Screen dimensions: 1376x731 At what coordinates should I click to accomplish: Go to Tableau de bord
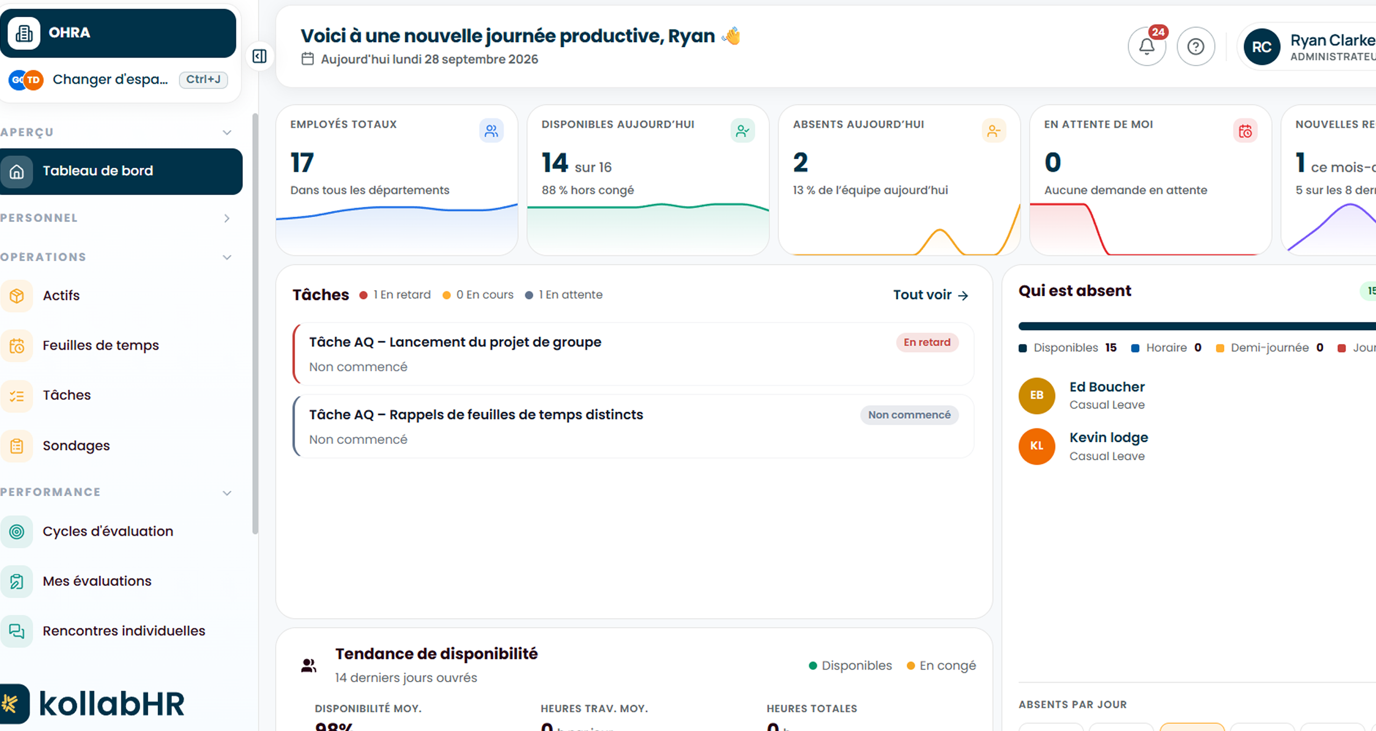(x=121, y=171)
